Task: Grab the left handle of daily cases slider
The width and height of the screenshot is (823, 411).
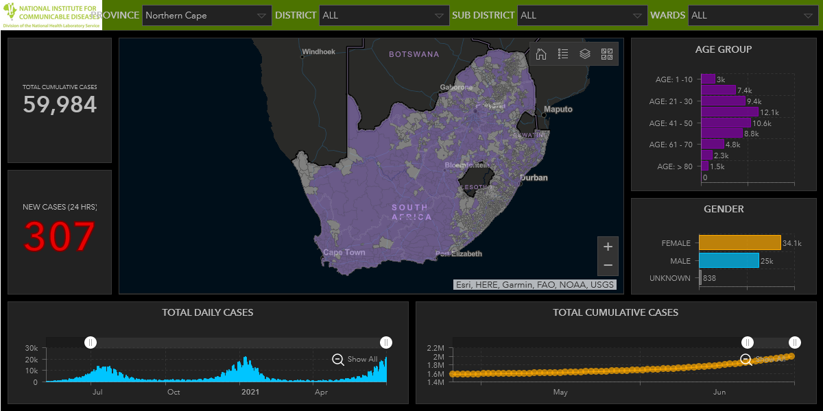Action: [x=91, y=342]
